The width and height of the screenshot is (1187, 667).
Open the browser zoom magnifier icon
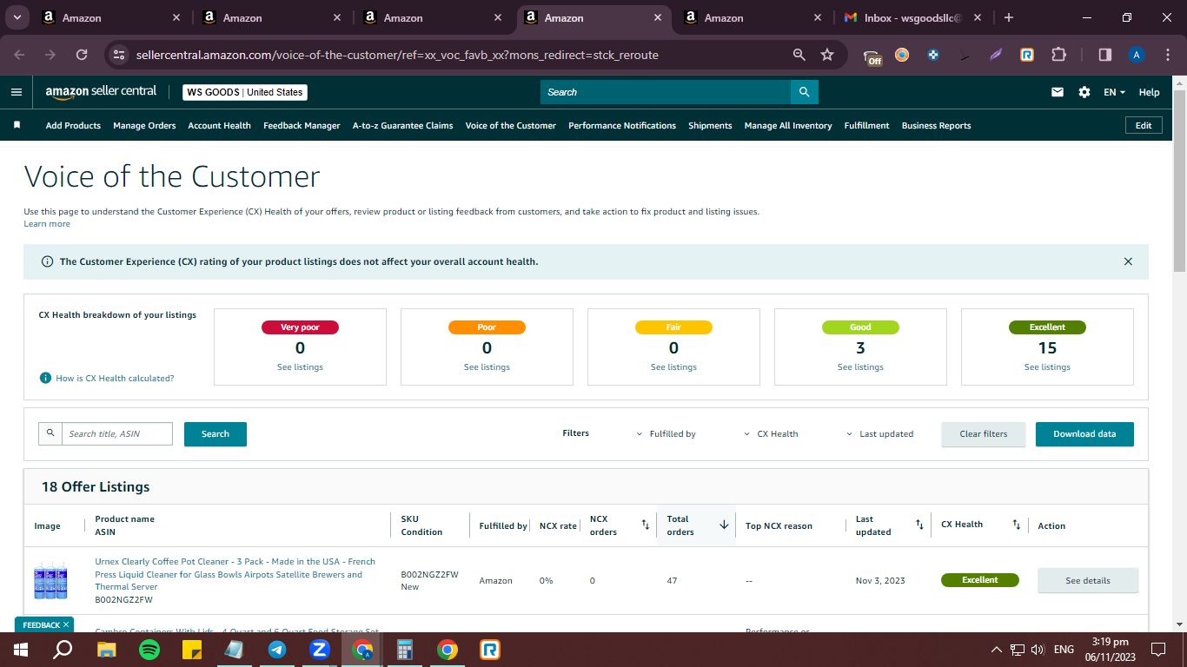(x=799, y=55)
